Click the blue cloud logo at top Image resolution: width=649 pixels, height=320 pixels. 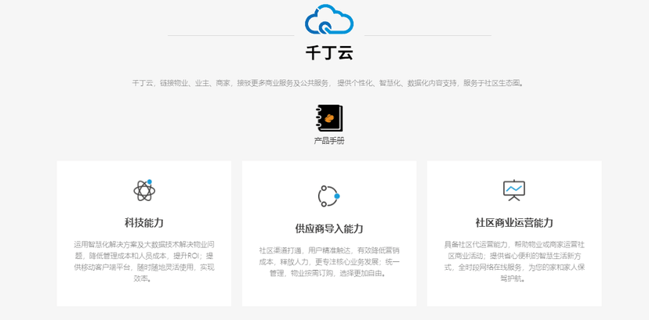click(x=329, y=19)
